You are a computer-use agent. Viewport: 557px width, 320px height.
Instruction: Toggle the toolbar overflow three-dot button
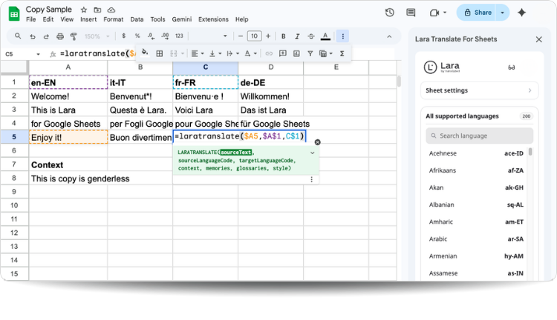coord(343,36)
